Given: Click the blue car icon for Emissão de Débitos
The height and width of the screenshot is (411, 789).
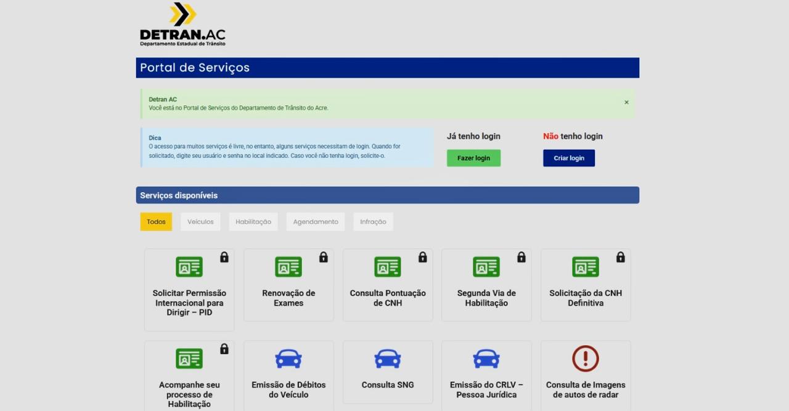Looking at the screenshot, I should coord(288,358).
